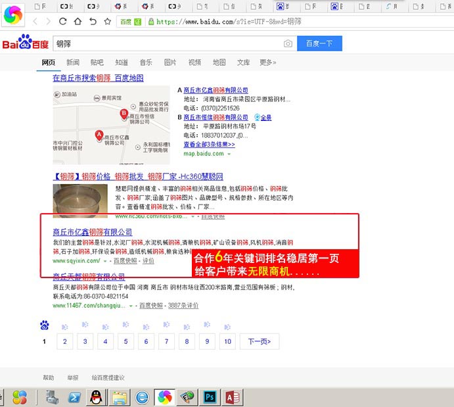Click the Windows start orb
This screenshot has width=454, height=407.
20,397
